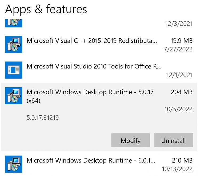The image size is (200, 176).
Task: Click the Visual C++ 2015-2019 Redistributable installer icon
Action: click(x=14, y=44)
